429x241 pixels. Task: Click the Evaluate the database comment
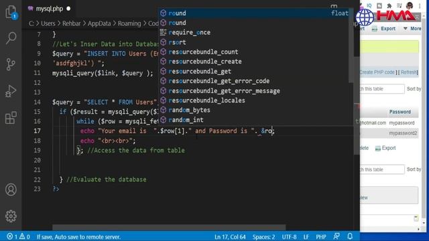point(107,179)
